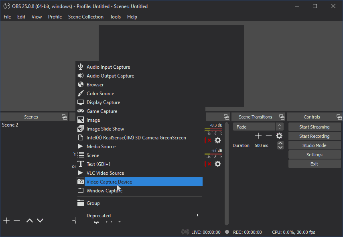Create a Group from the source menu
The height and width of the screenshot is (237, 343).
pos(140,203)
